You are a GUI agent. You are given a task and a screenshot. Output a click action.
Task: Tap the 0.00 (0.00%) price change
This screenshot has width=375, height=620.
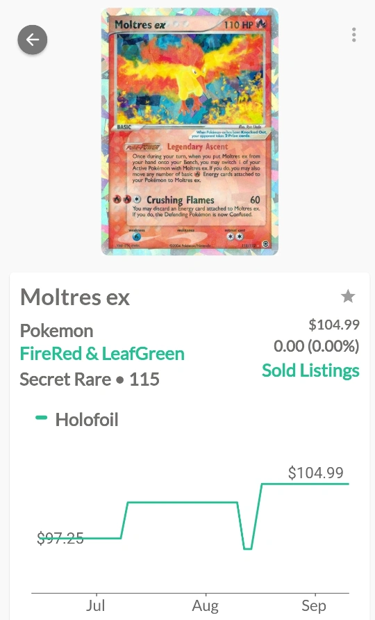click(317, 346)
